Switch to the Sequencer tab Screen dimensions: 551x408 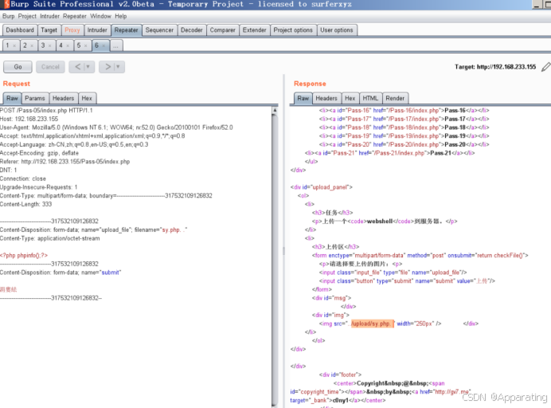(x=159, y=30)
